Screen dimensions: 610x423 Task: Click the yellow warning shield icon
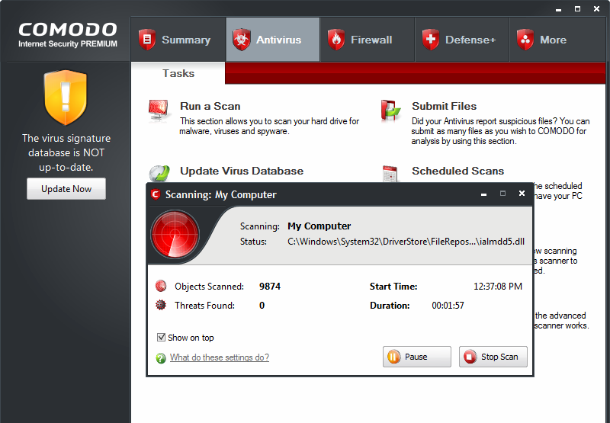(x=66, y=98)
